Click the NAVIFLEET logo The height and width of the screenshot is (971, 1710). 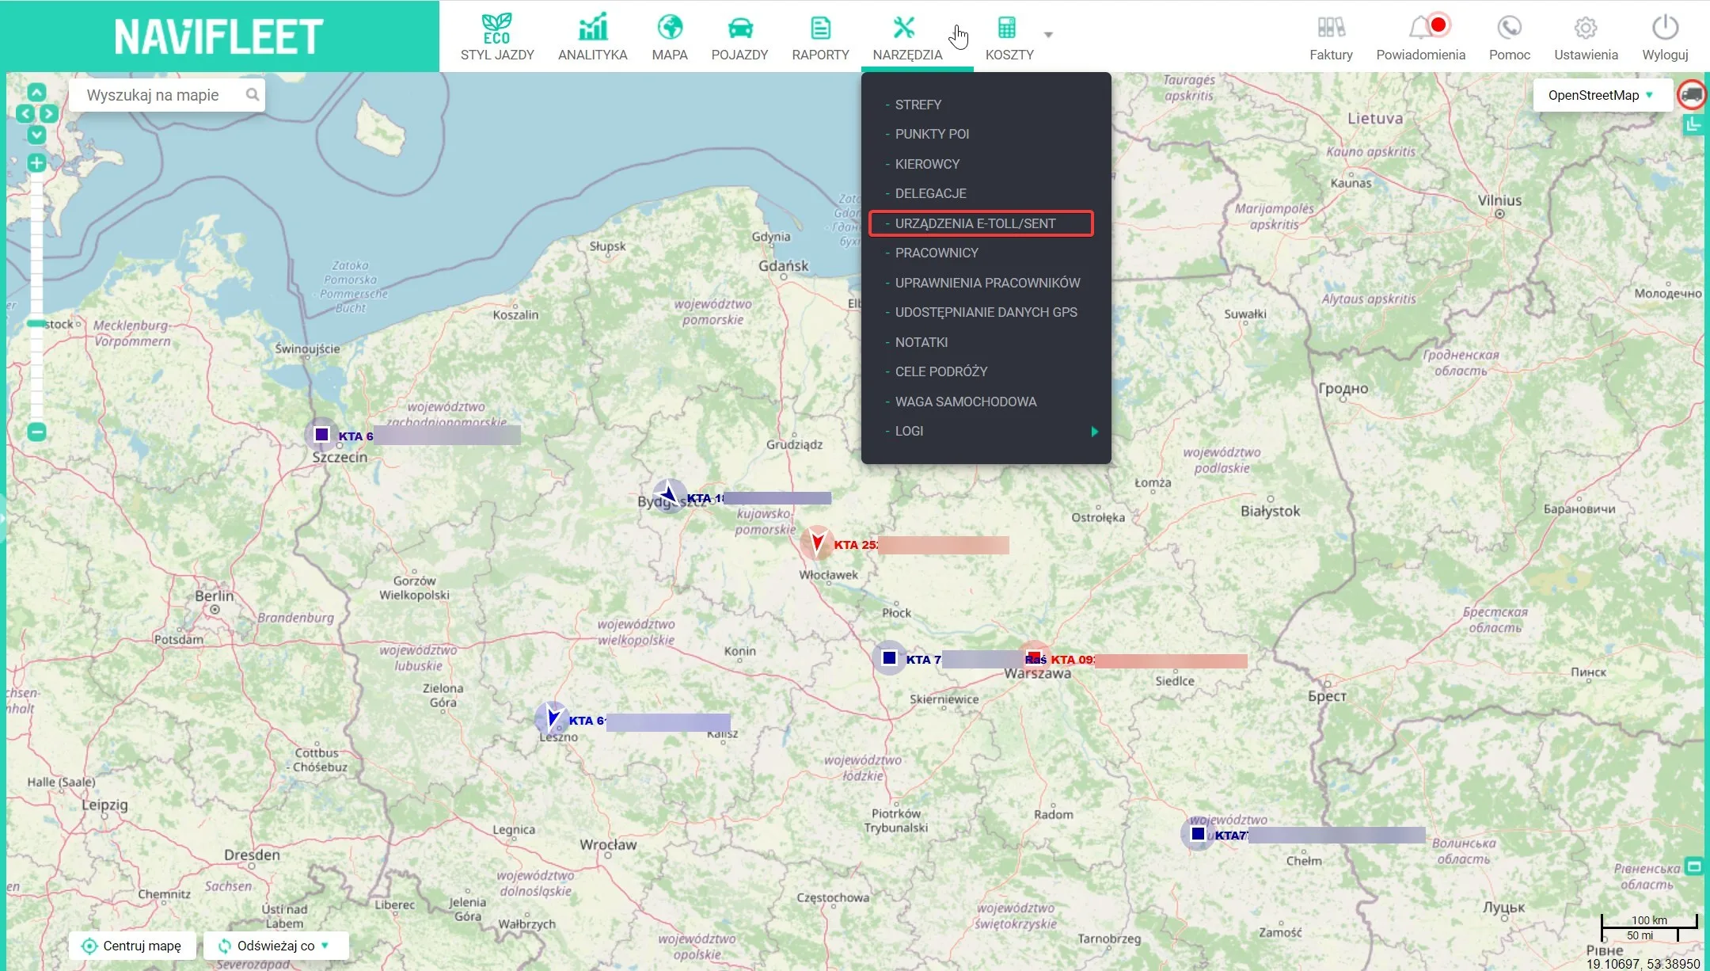coord(219,36)
